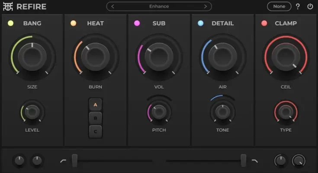
Task: Click the BANG LEVEL knob
Action: coord(32,112)
